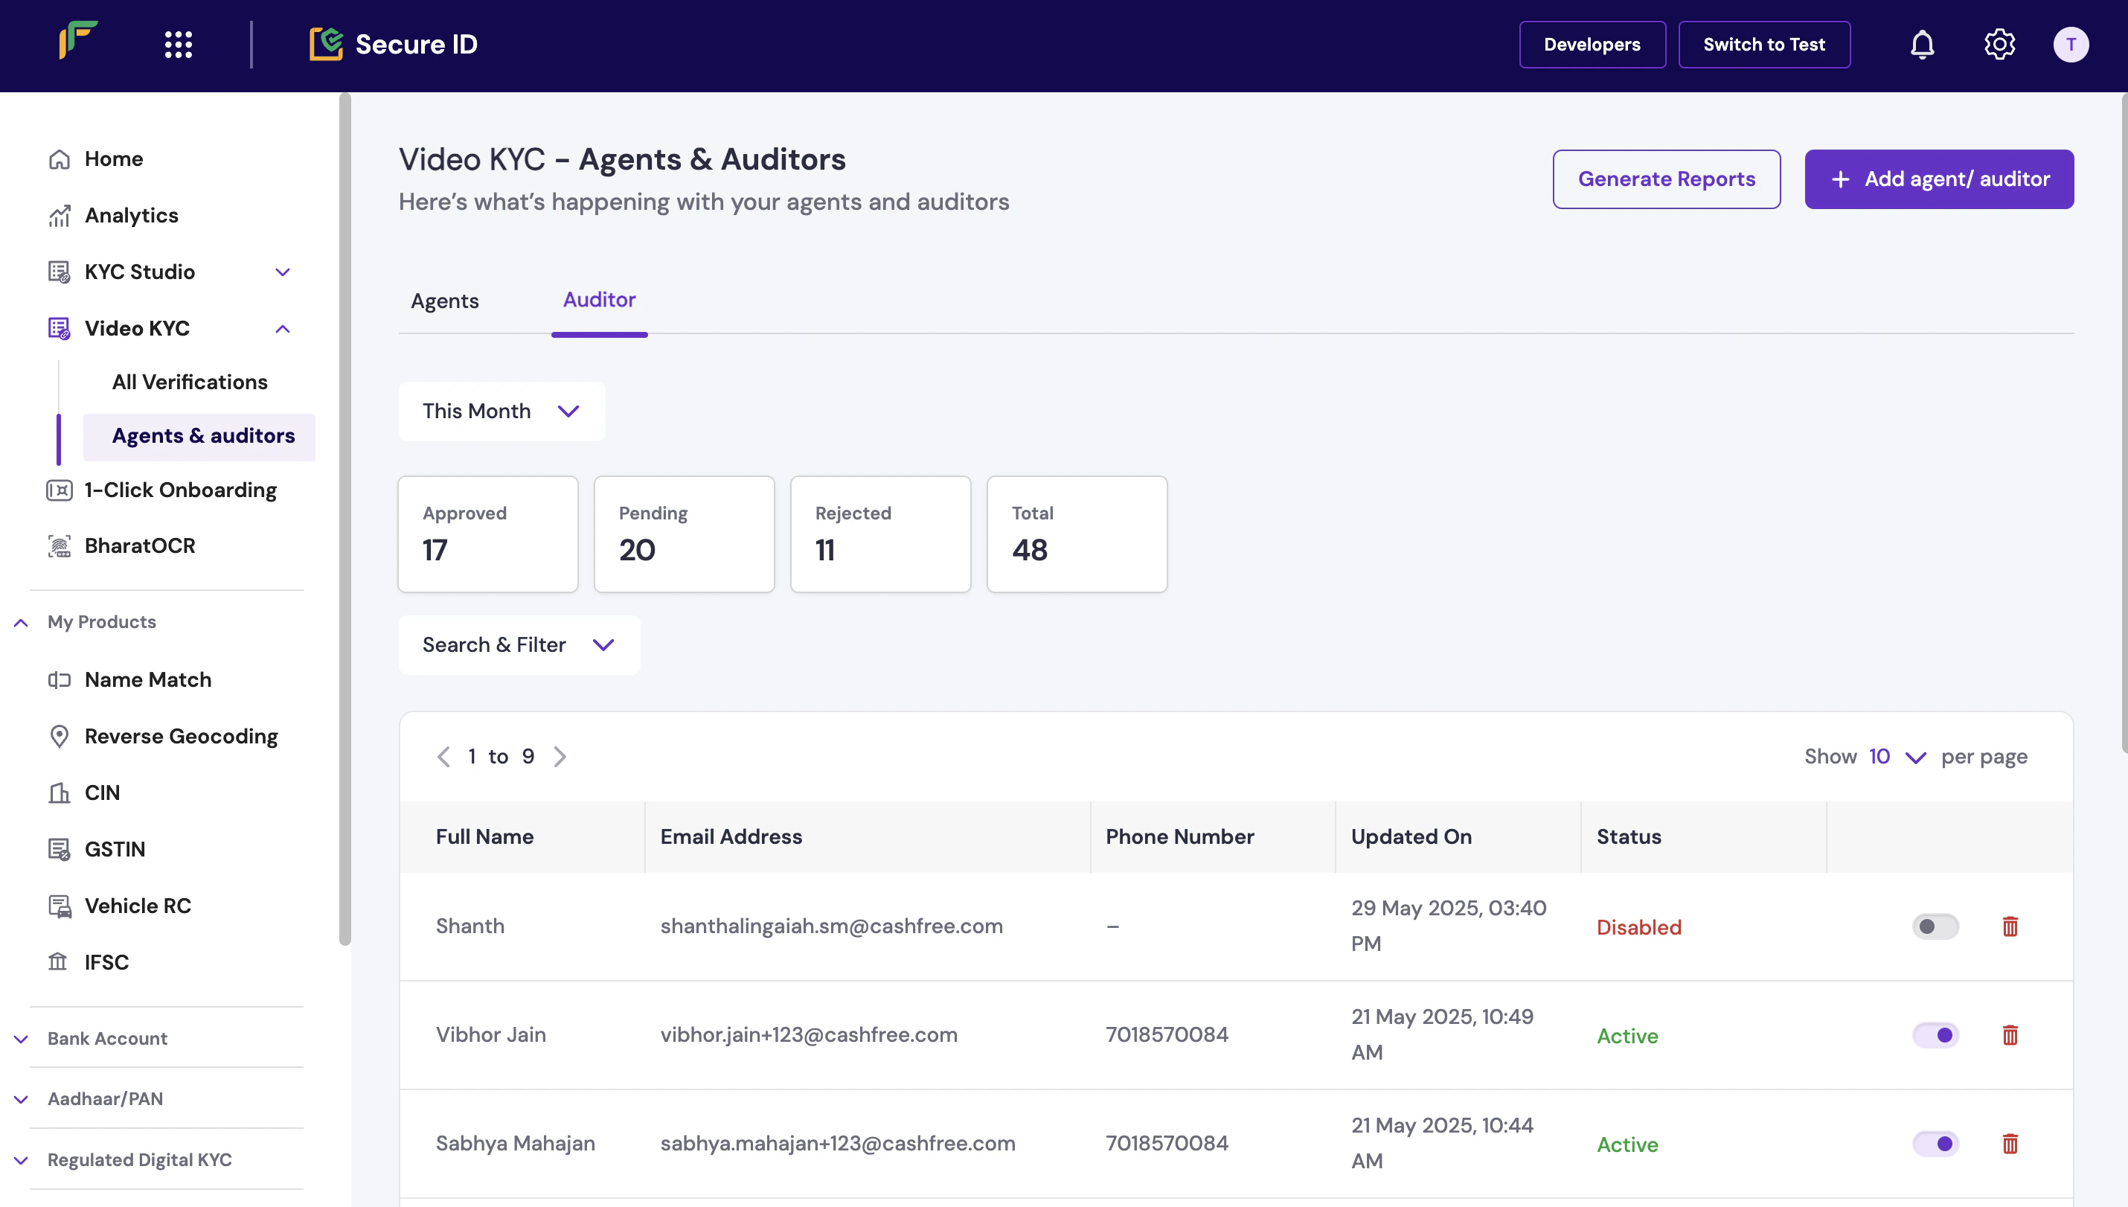Select the BharatOCR sidebar icon
Image resolution: width=2128 pixels, height=1207 pixels.
59,545
